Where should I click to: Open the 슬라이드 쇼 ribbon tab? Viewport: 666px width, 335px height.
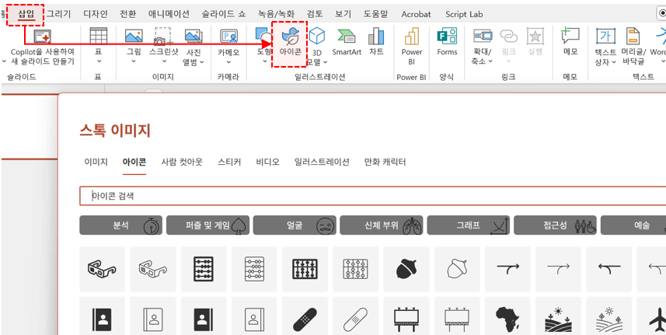click(223, 14)
